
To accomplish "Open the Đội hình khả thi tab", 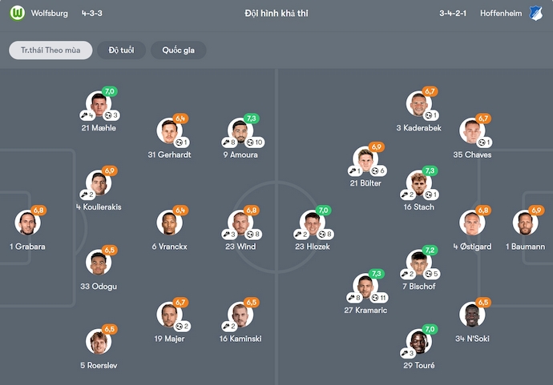I will click(276, 14).
